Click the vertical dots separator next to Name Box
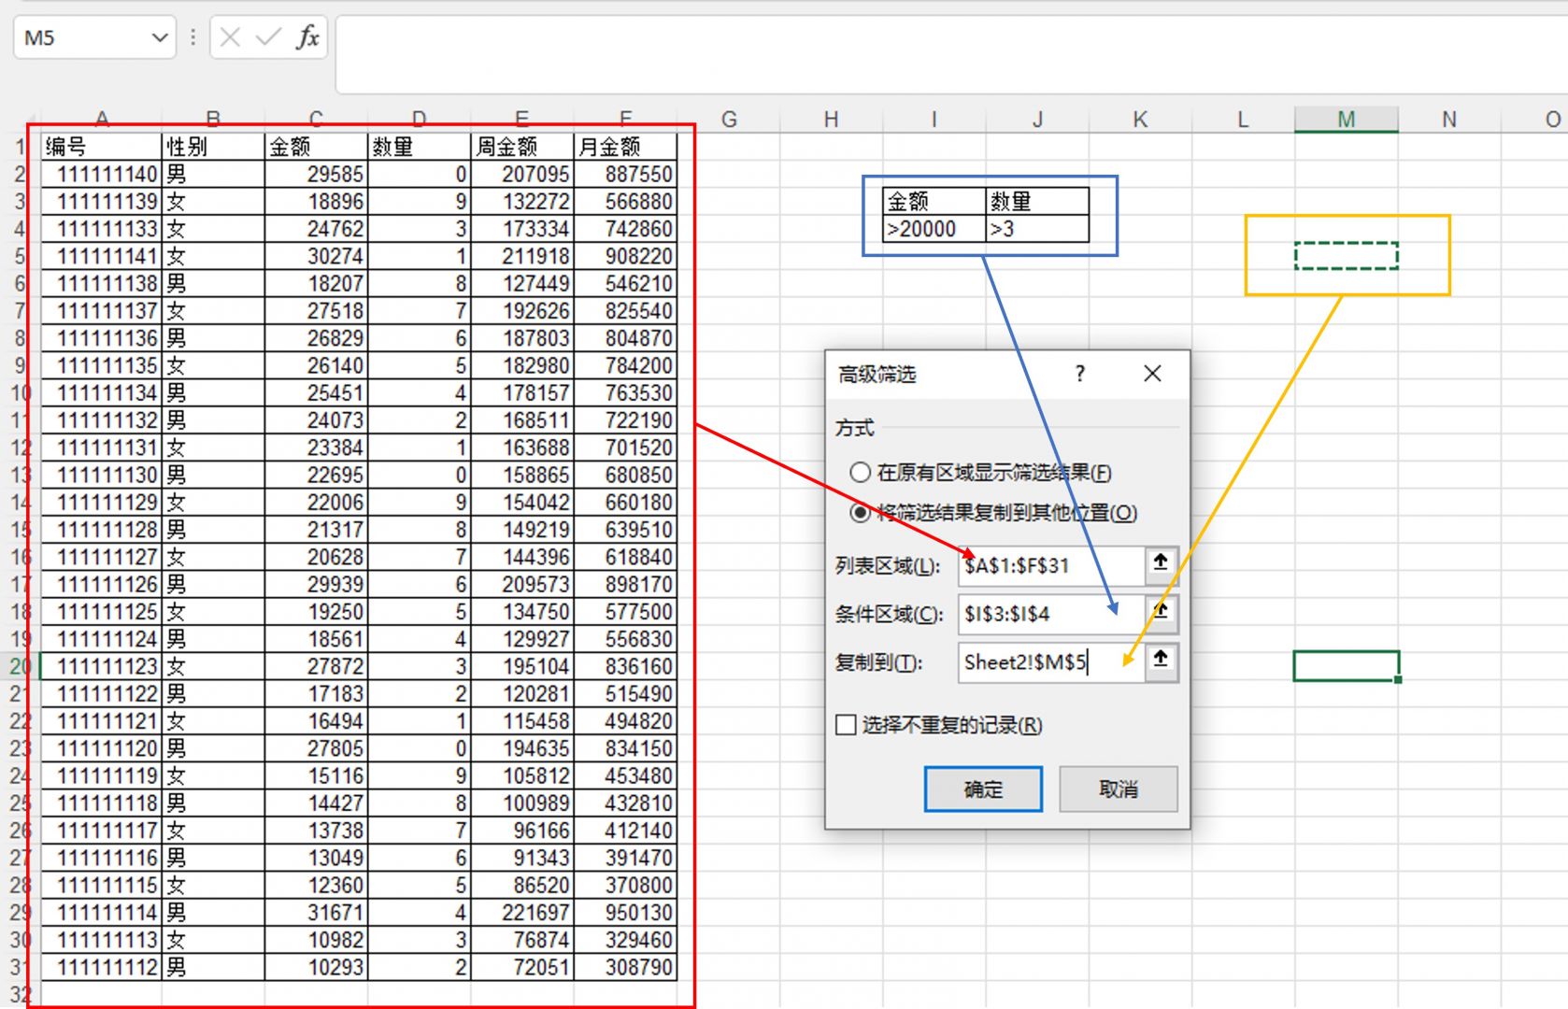The height and width of the screenshot is (1009, 1568). 192,37
